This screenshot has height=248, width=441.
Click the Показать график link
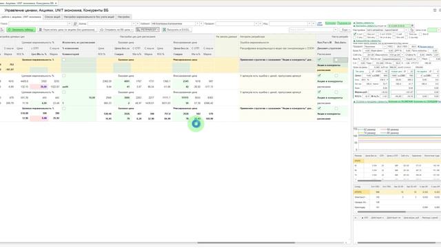coord(426,47)
